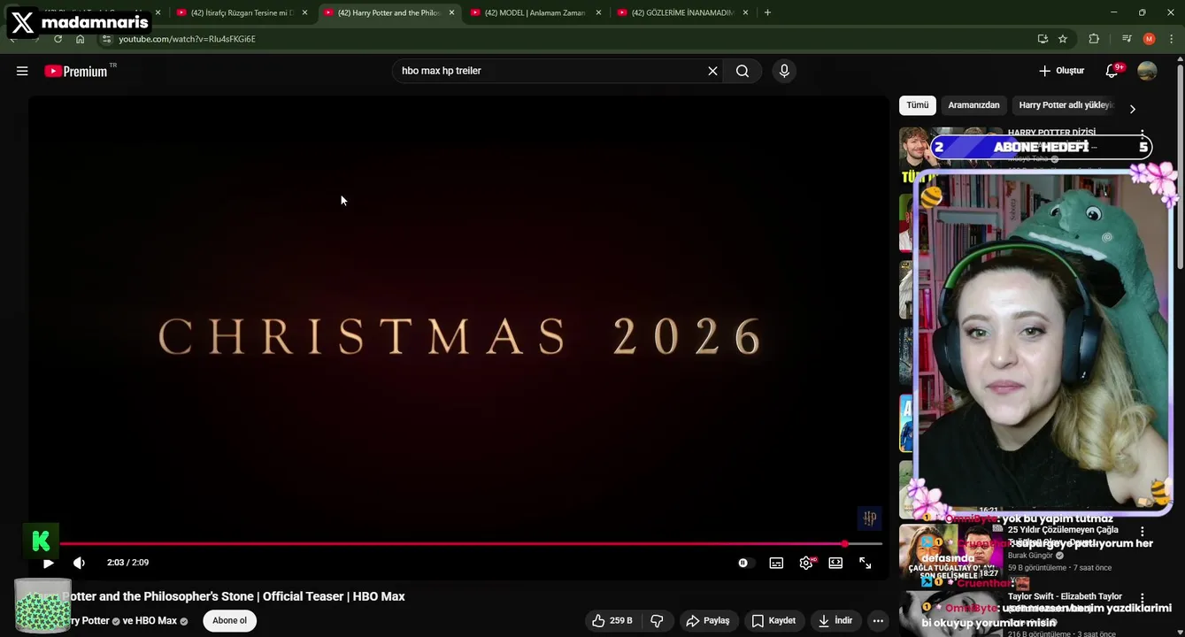View site information icon in address bar

[x=107, y=39]
